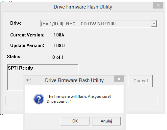The width and height of the screenshot is (167, 130).
Task: Click the Update Version value 109B
Action: coord(59,45)
